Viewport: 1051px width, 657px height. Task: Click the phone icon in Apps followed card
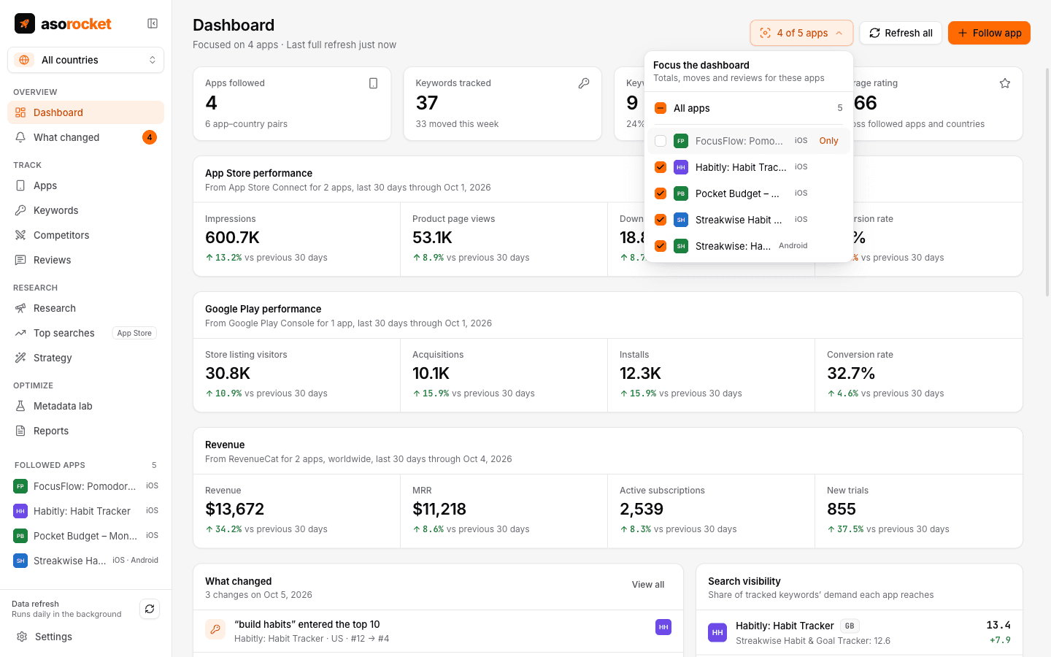pos(373,83)
